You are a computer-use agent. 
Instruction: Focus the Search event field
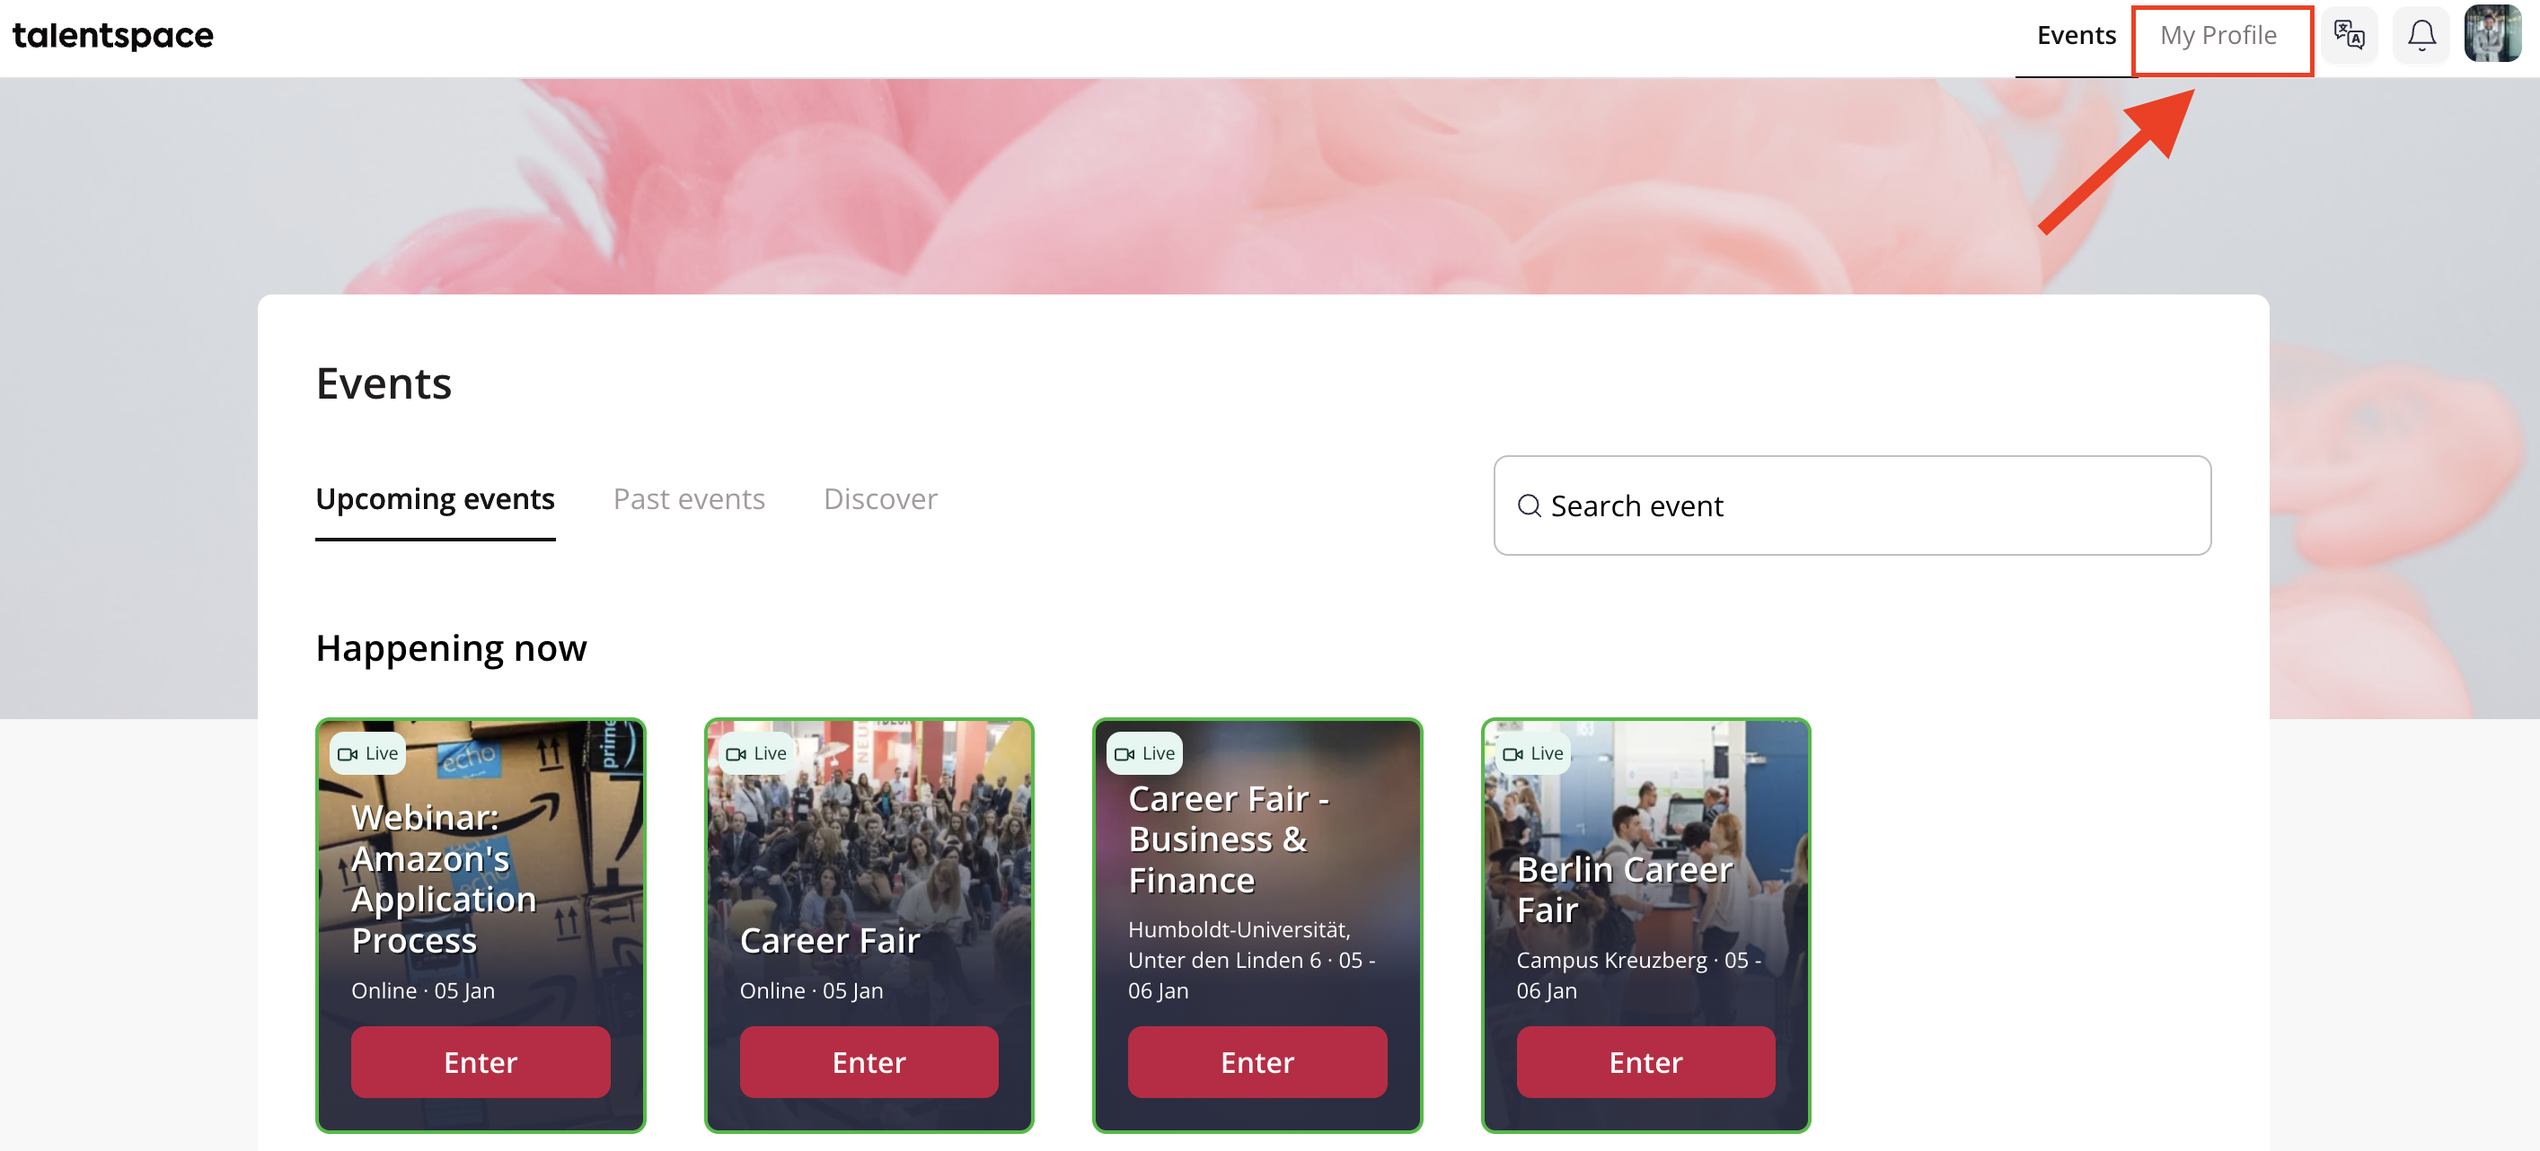1852,505
